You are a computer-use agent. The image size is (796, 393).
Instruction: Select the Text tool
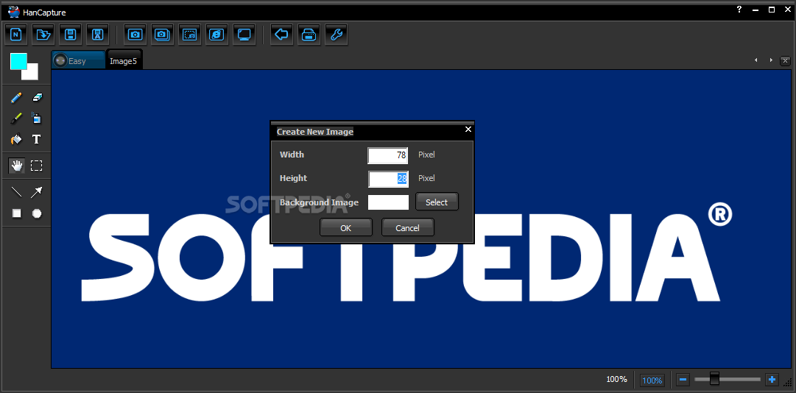point(37,139)
